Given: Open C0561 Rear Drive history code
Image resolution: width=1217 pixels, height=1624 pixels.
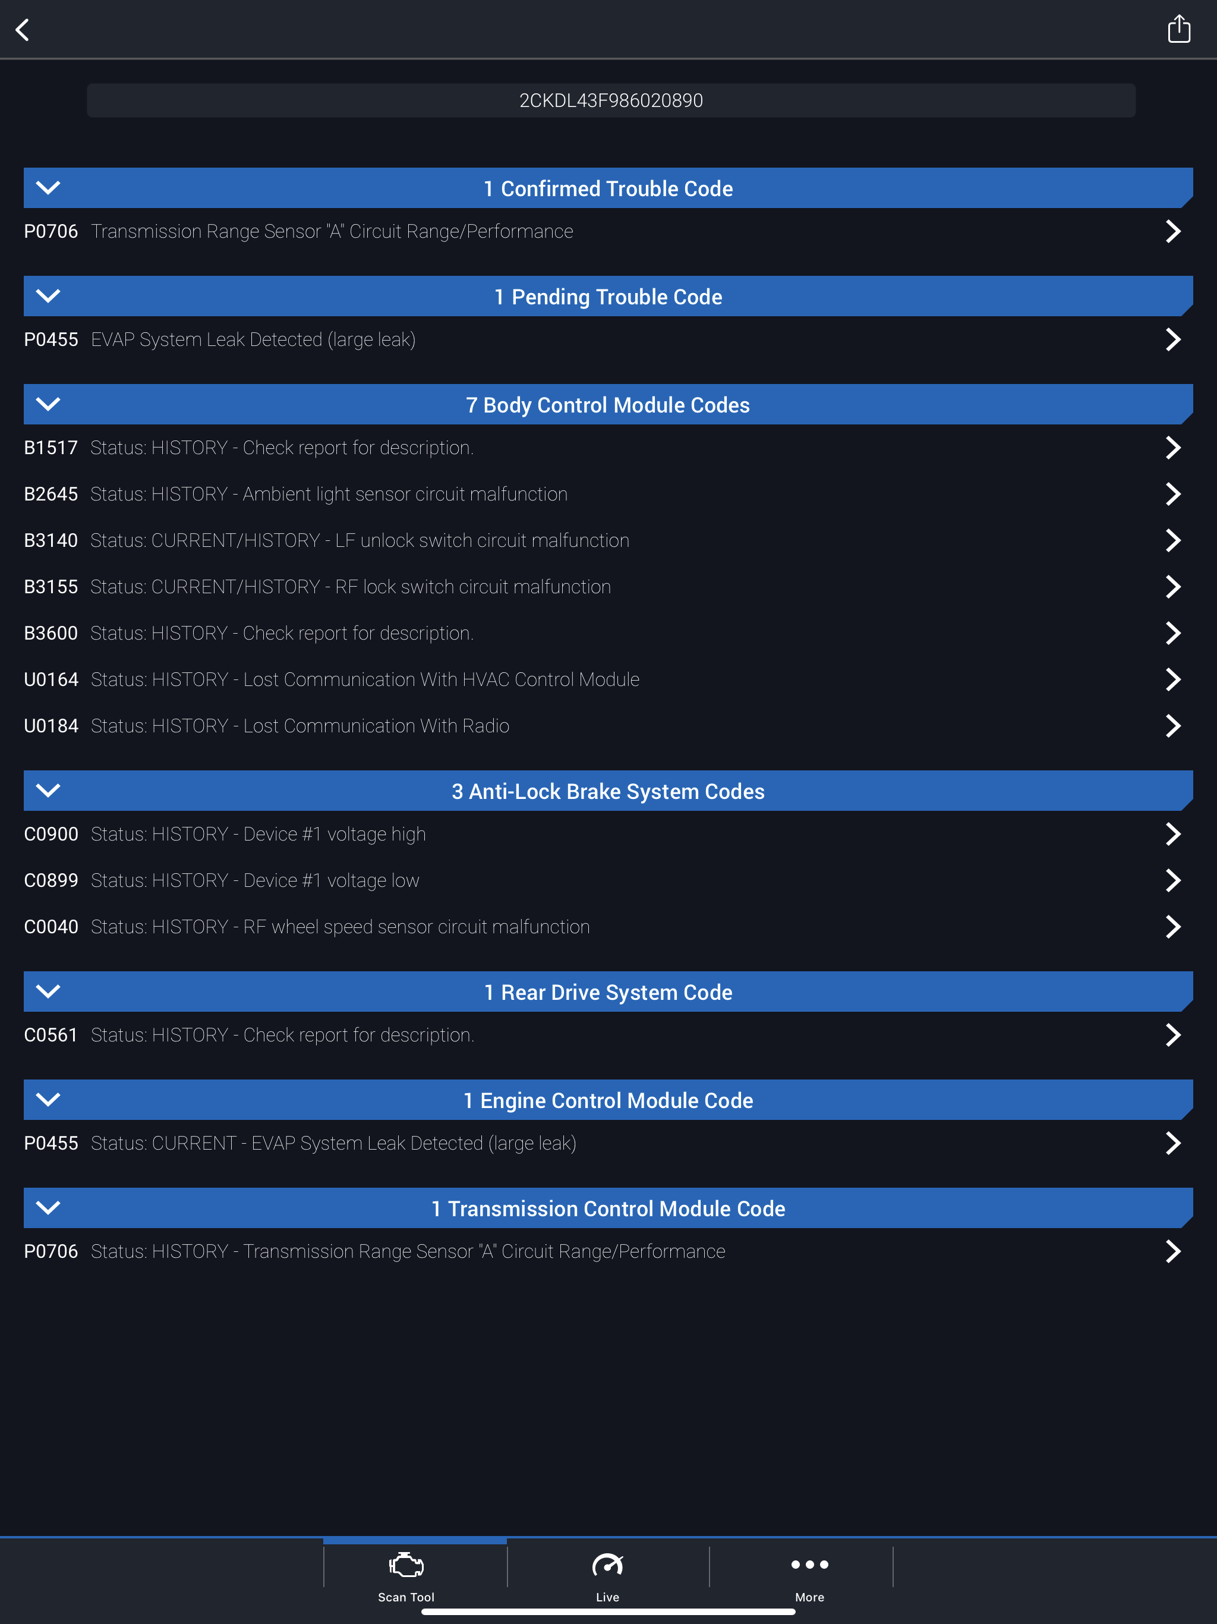Looking at the screenshot, I should 282,1035.
